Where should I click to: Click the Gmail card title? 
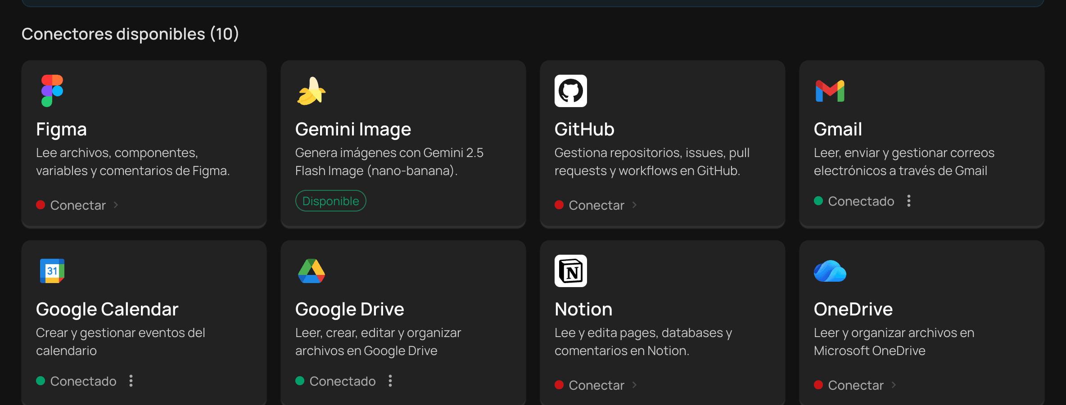point(838,130)
